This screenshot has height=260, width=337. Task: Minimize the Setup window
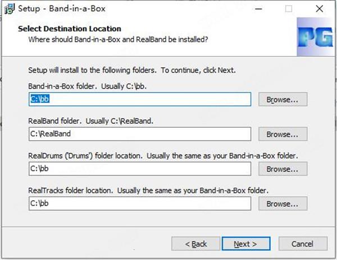(258, 9)
